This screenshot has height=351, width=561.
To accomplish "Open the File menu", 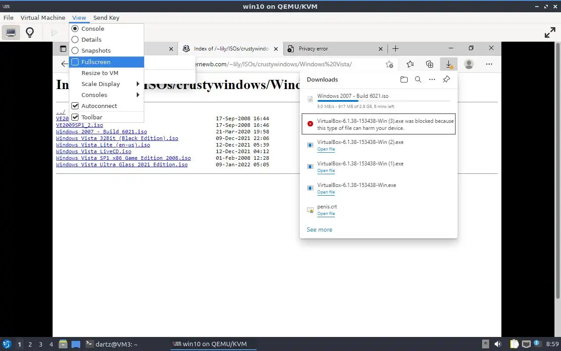I will tap(8, 18).
